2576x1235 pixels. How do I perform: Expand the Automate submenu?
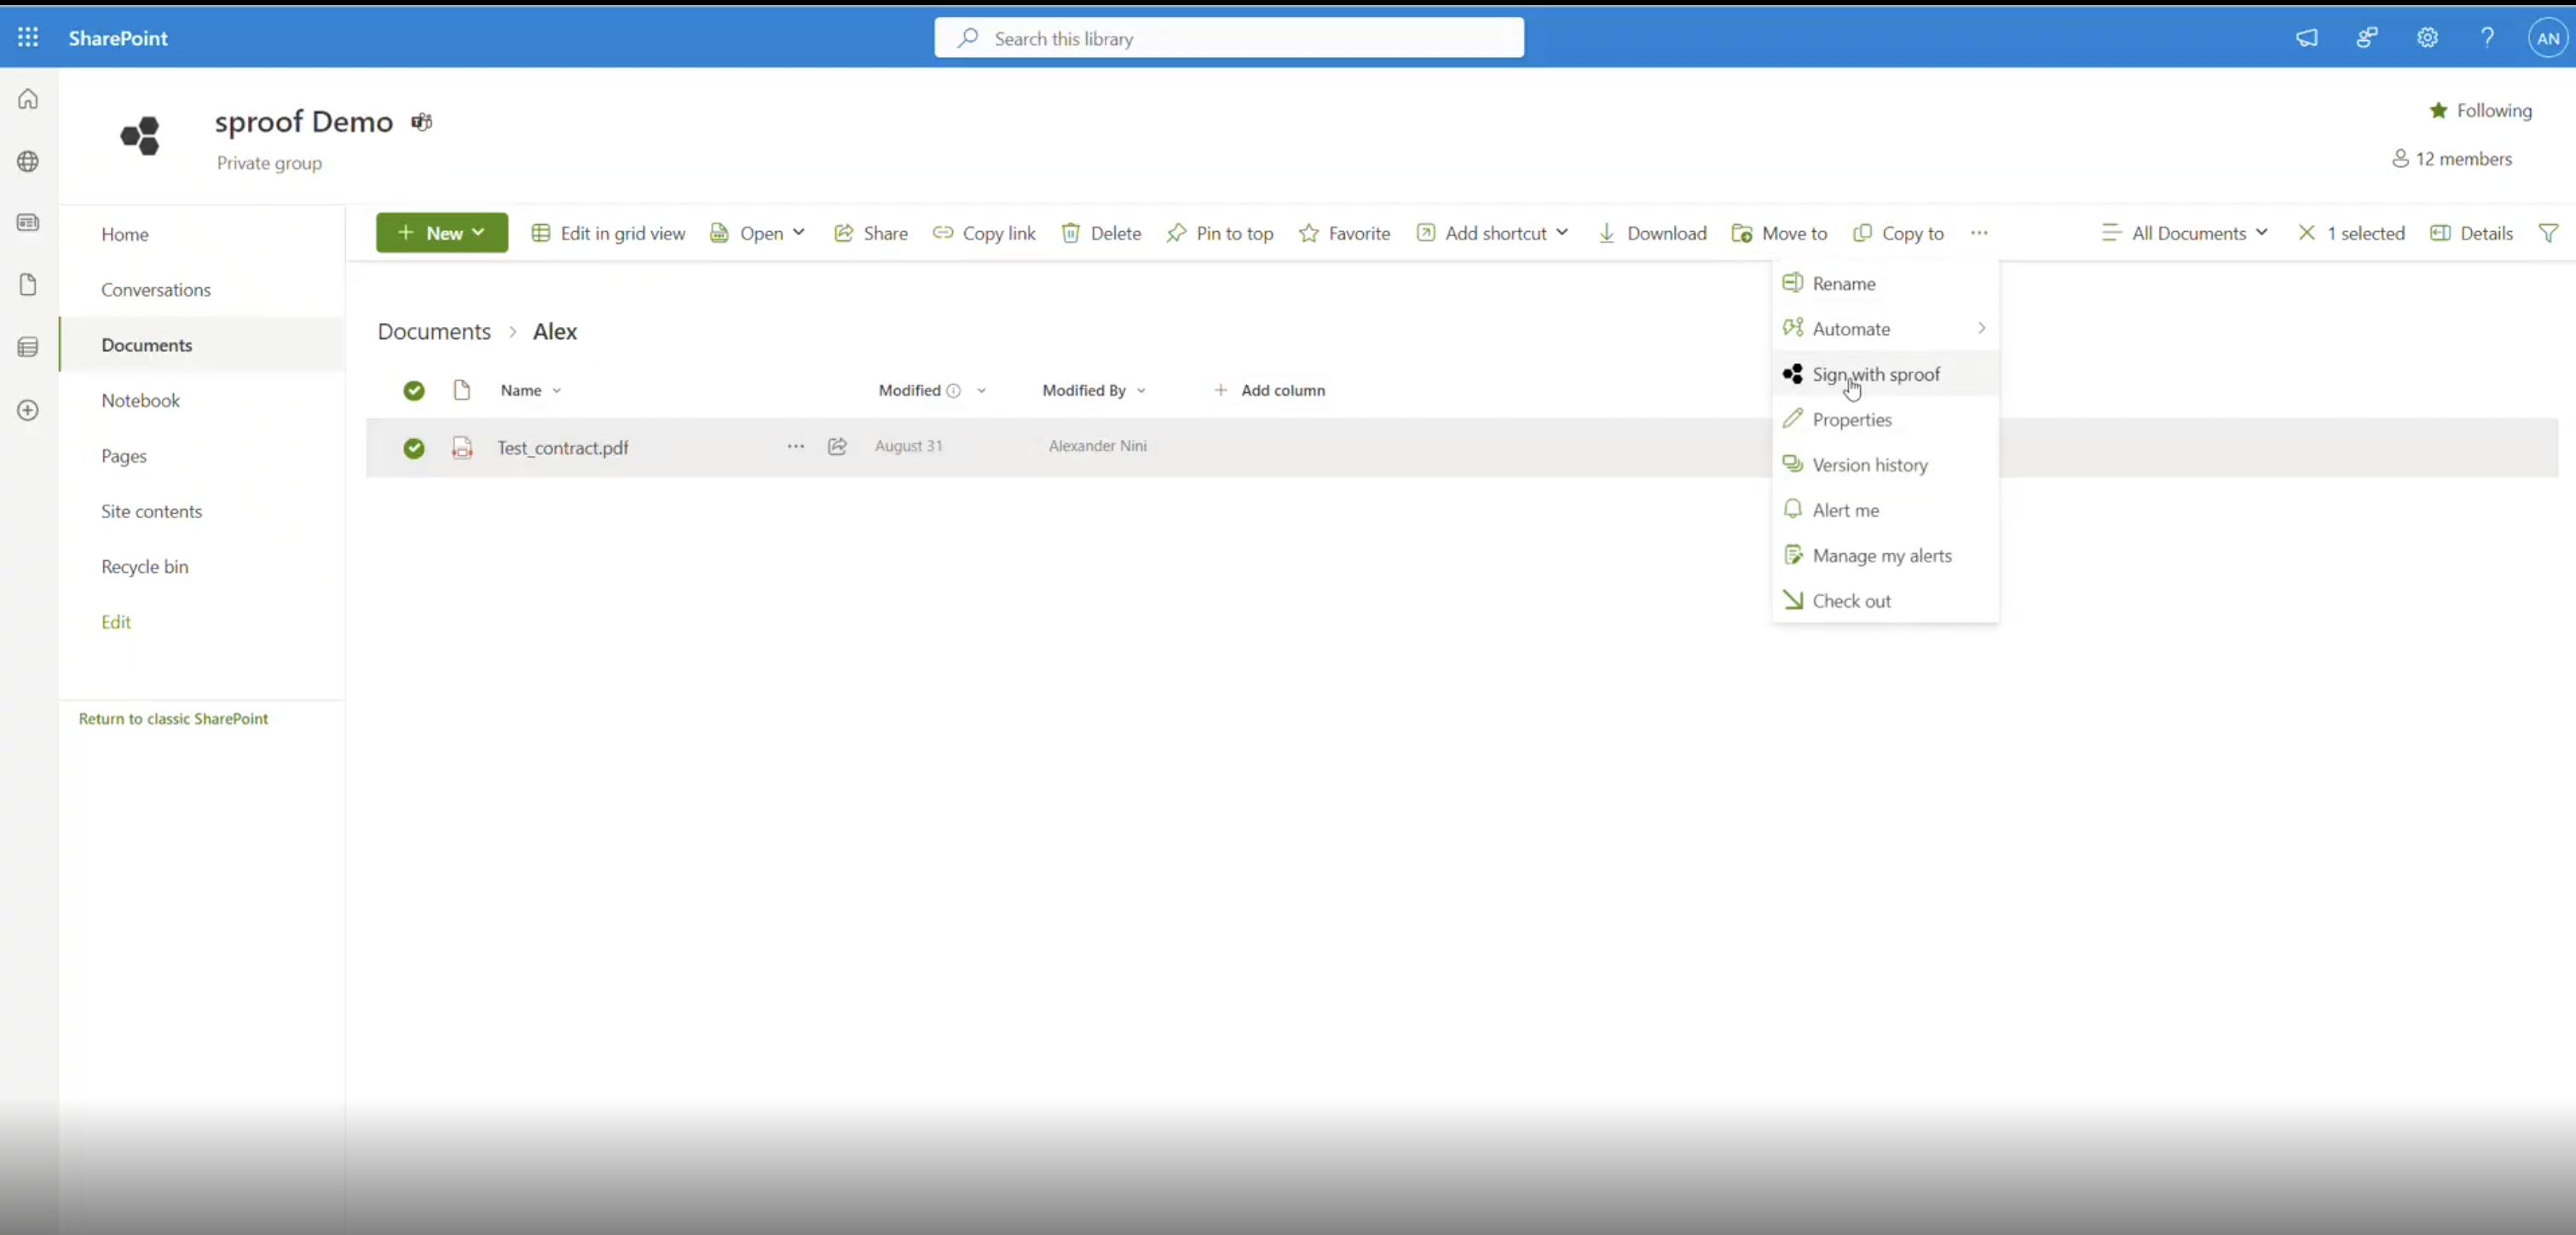(x=1885, y=329)
